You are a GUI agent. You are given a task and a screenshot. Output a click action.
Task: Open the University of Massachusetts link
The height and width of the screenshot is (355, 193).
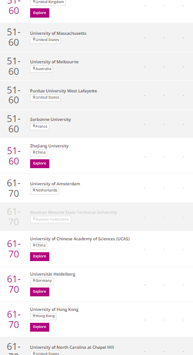58,33
